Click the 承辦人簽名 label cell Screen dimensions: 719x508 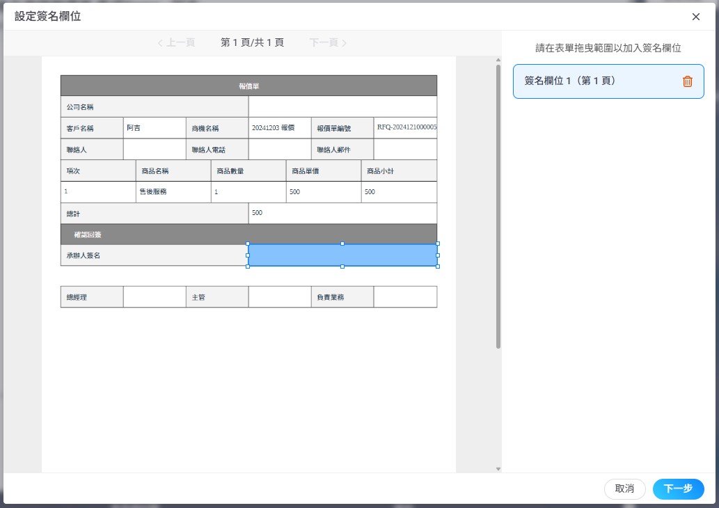point(154,255)
